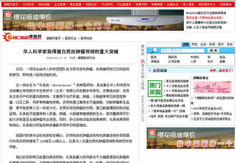Image resolution: width=236 pixels, height=163 pixels.
Task: Click the green 热门采购 image
Action: 155,88
